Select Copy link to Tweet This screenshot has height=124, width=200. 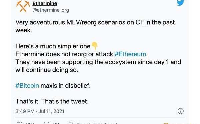pyautogui.click(x=97, y=123)
